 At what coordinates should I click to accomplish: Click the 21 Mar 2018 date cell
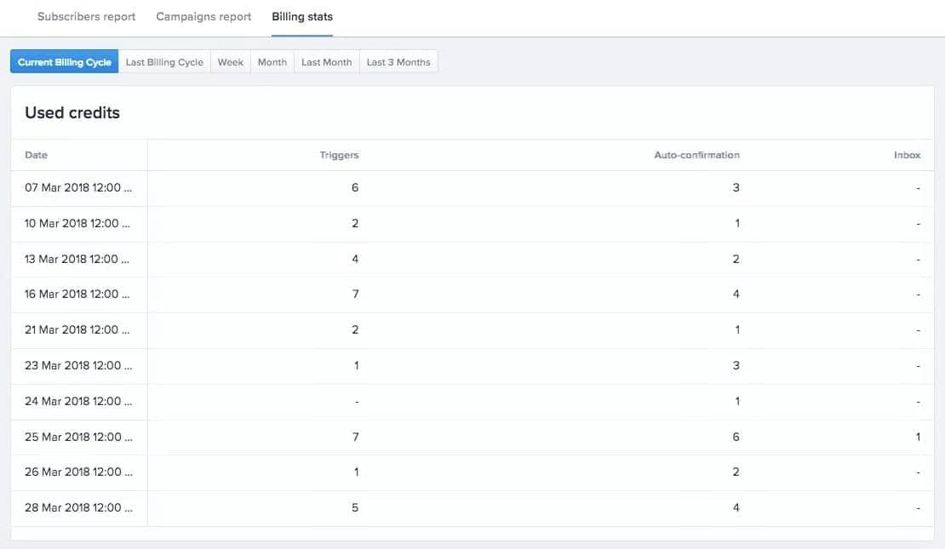pyautogui.click(x=78, y=330)
